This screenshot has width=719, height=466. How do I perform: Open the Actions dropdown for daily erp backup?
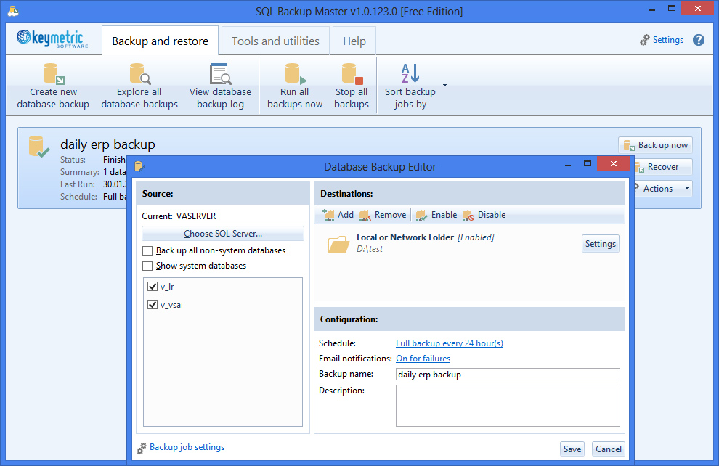pos(662,188)
